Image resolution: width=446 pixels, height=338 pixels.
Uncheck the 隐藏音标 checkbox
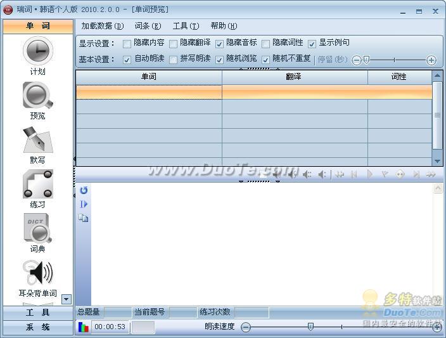[219, 44]
